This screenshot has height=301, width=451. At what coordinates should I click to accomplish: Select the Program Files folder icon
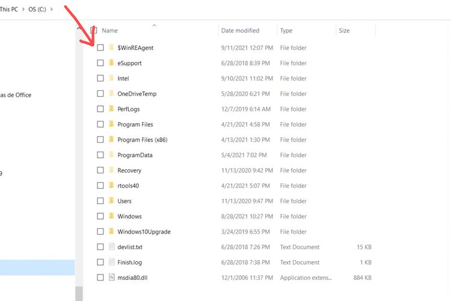[x=111, y=125]
